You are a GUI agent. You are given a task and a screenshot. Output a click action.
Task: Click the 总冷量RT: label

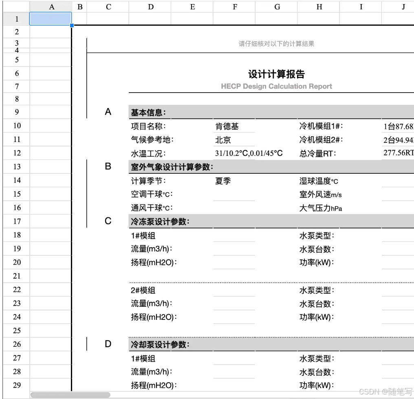(317, 154)
